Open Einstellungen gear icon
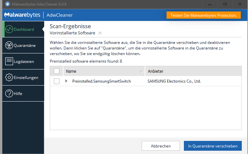Screen dimensions: 248x154 pos(9,78)
